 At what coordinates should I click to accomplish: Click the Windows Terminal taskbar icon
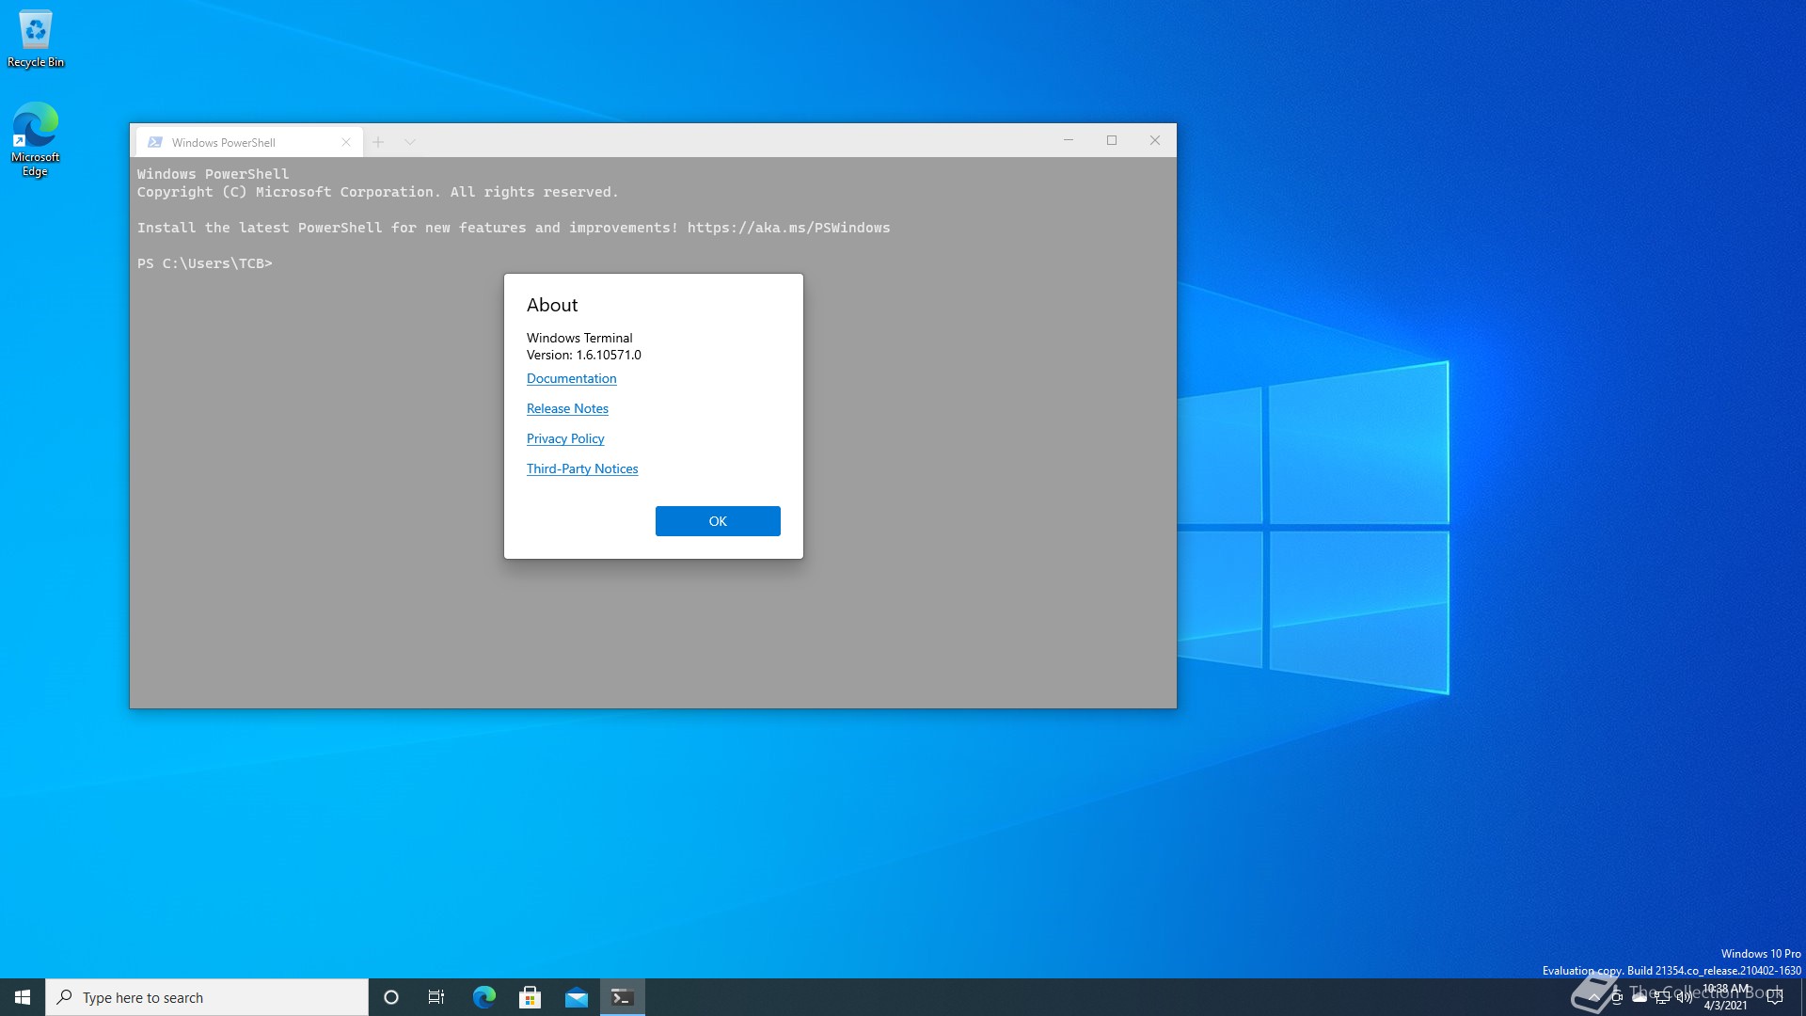click(x=622, y=997)
